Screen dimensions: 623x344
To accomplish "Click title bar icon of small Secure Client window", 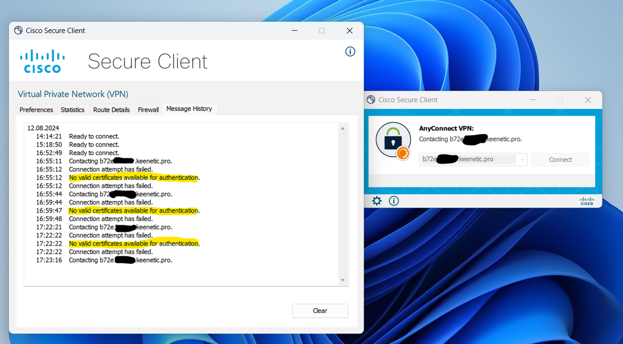I will (x=371, y=100).
